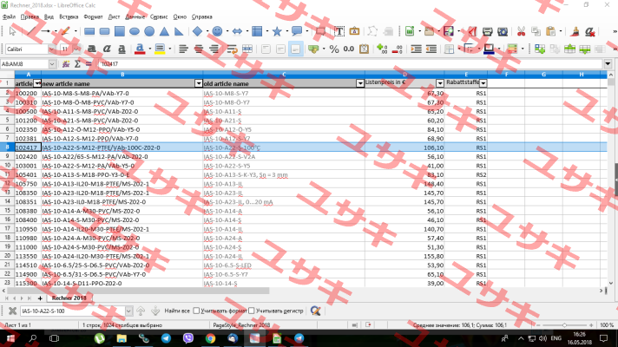Add a decimal place

coord(382,49)
